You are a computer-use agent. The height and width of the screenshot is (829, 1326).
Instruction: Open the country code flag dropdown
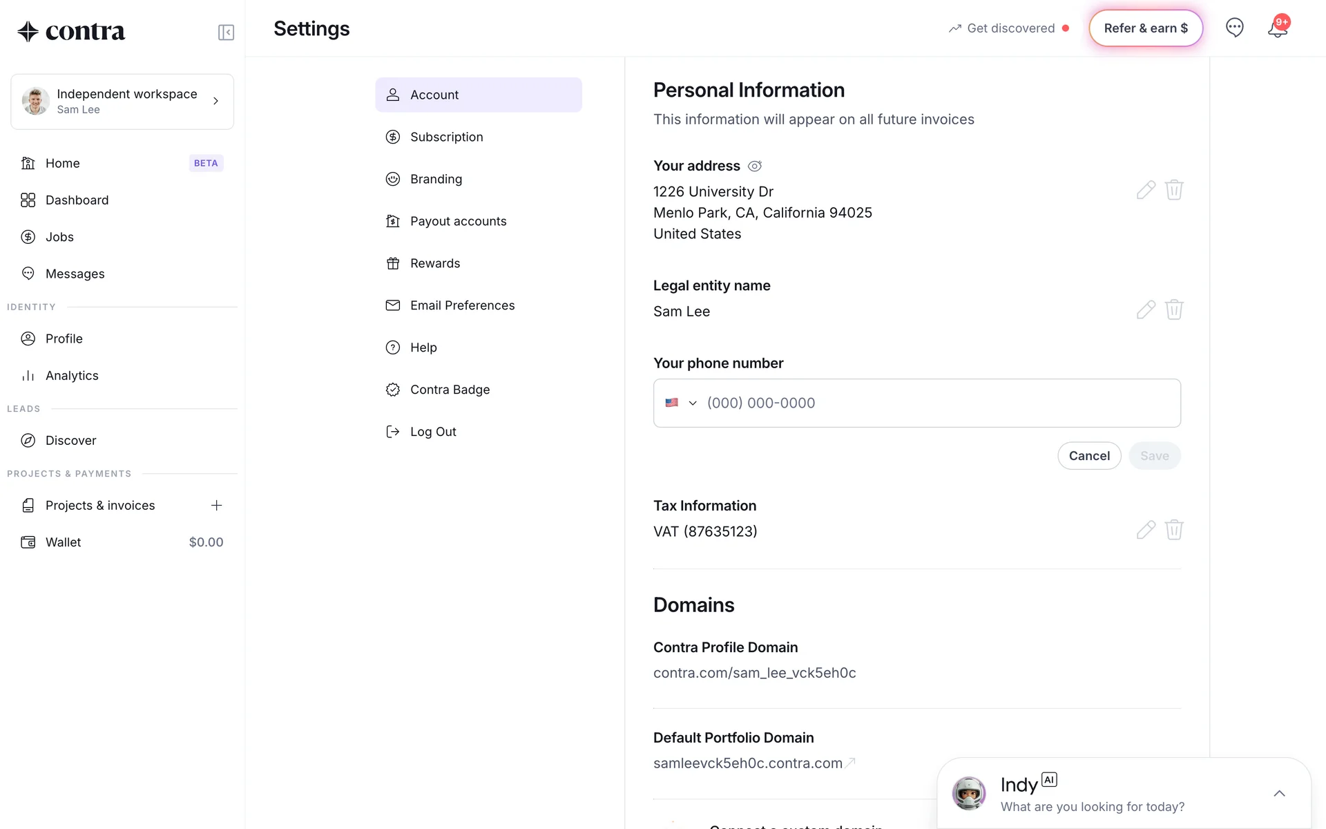tap(680, 403)
